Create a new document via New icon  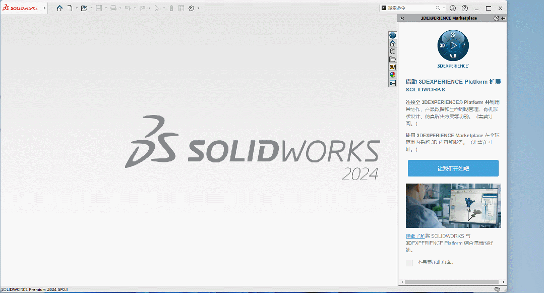70,8
